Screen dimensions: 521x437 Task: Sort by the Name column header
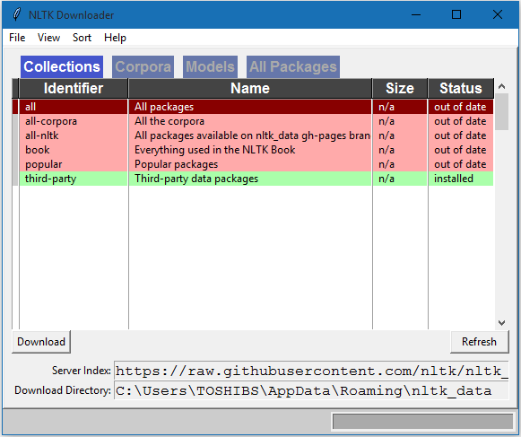coord(250,89)
